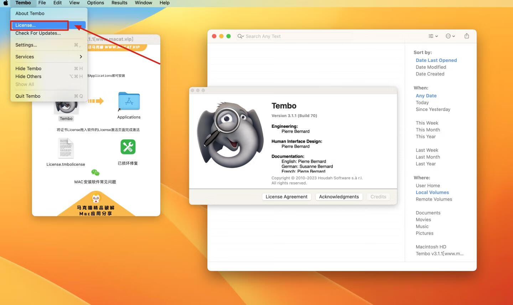Choose About Tembo from menu
The image size is (513, 305).
(x=49, y=14)
